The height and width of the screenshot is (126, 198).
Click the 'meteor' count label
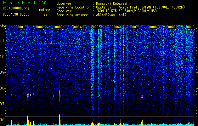click(45, 10)
